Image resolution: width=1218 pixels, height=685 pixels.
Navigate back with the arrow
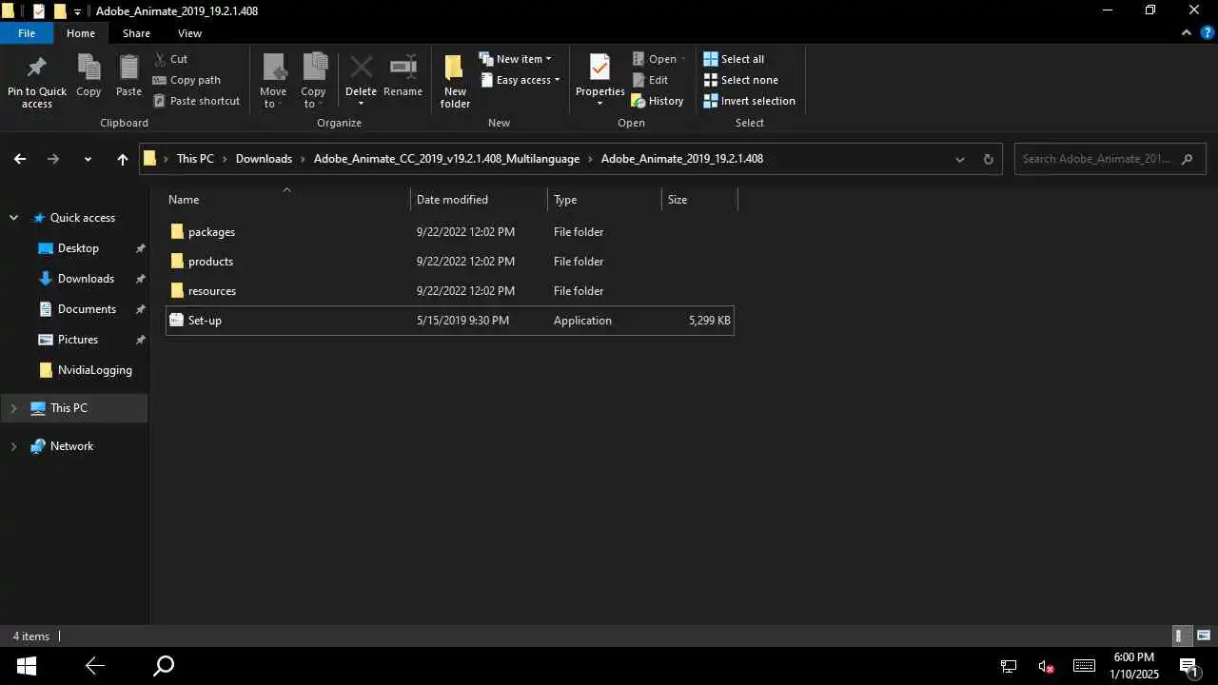click(x=20, y=159)
